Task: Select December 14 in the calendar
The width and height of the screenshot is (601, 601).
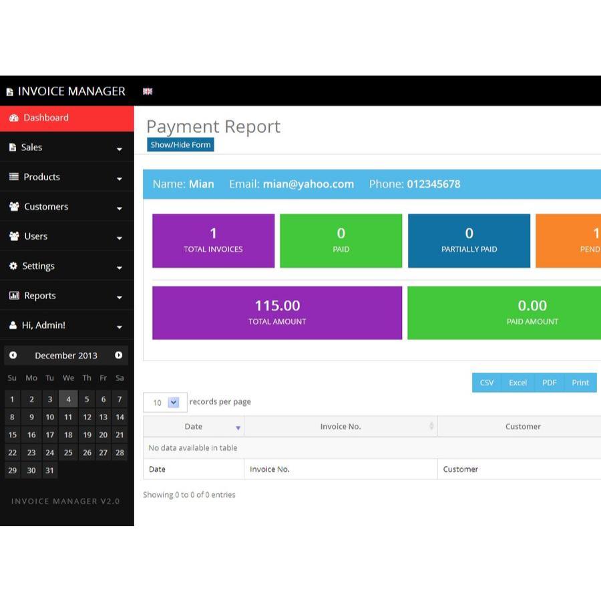Action: [120, 417]
